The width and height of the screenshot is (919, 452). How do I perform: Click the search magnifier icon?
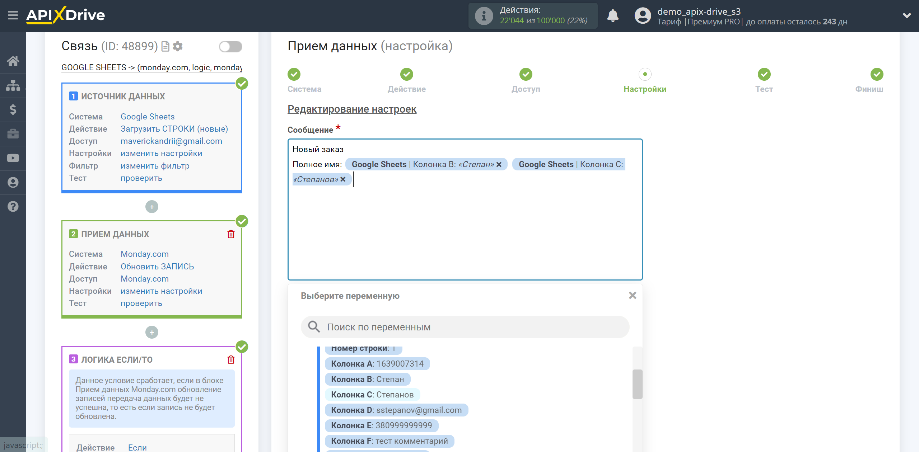pyautogui.click(x=314, y=327)
